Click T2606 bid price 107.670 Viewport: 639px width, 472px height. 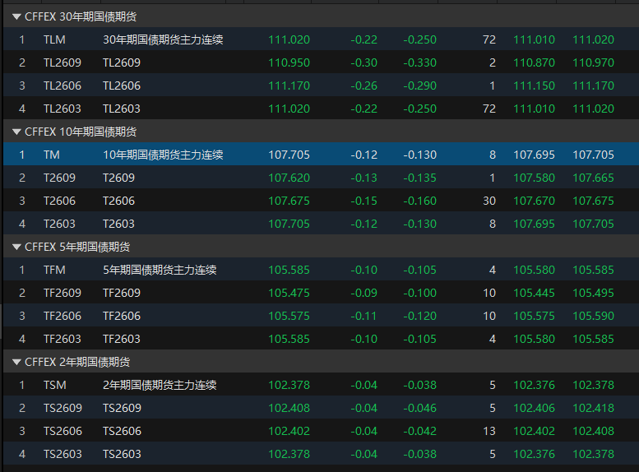tap(534, 201)
